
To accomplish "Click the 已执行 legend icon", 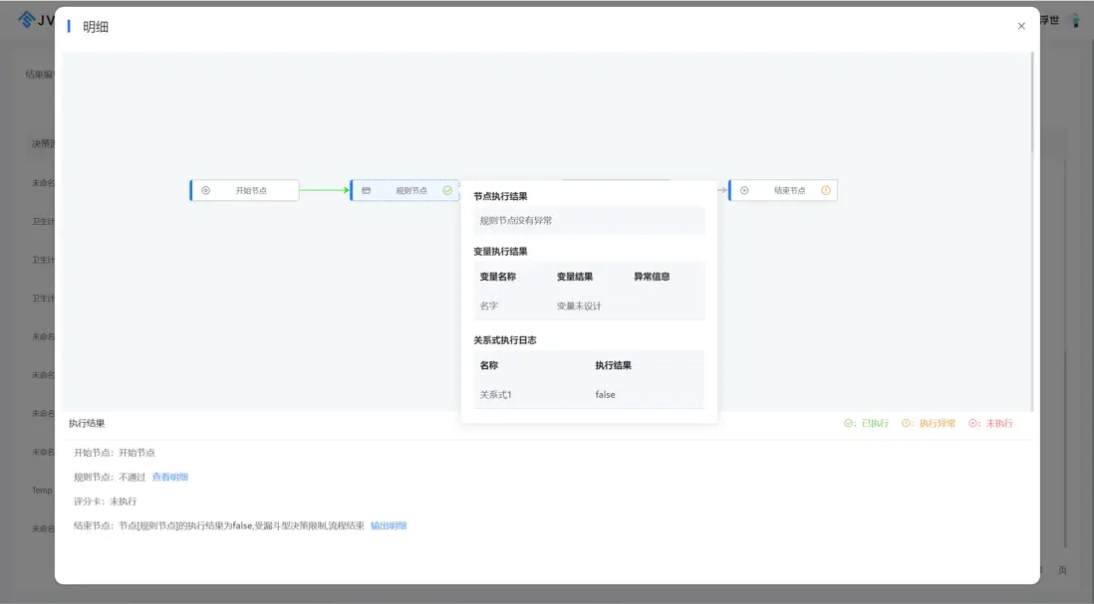I will 849,423.
